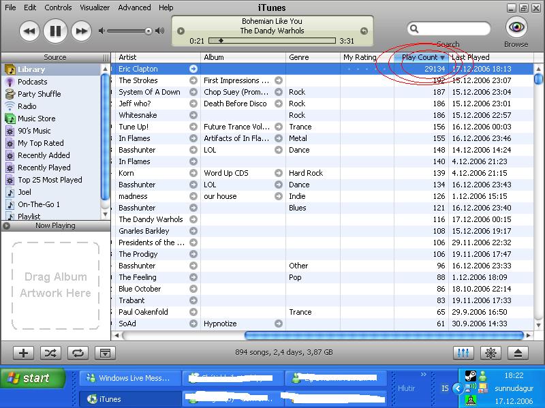Viewport: 545px width, 408px height.
Task: Skip forward to the next track
Action: 81,31
